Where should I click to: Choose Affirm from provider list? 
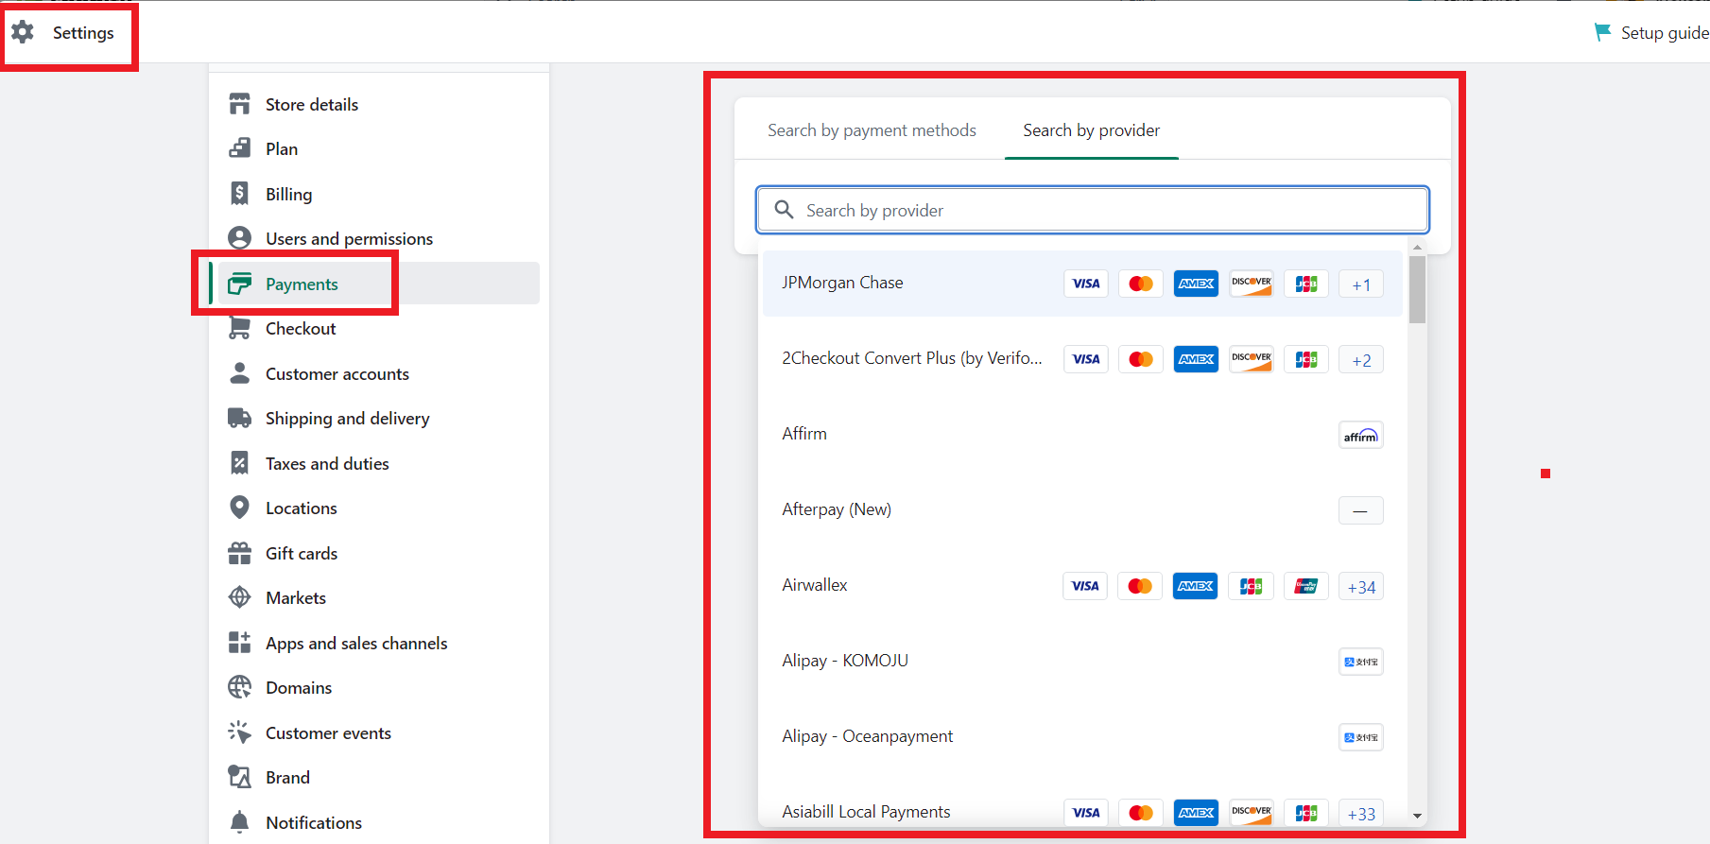coord(1082,435)
